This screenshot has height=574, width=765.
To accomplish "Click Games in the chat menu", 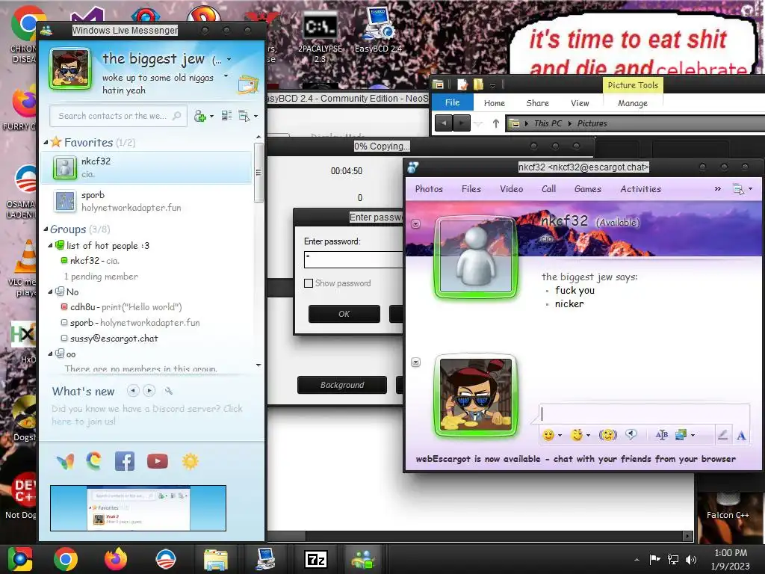I will click(x=587, y=189).
